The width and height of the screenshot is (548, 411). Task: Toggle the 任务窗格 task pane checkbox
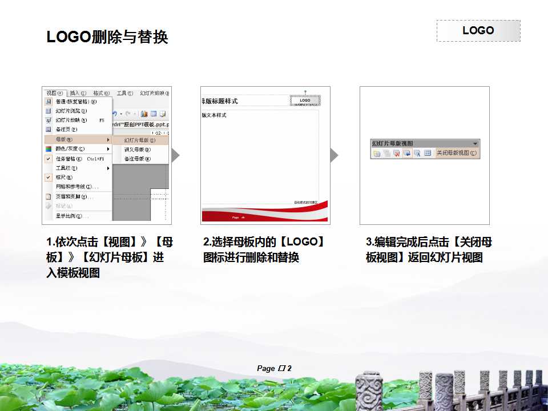[x=47, y=158]
